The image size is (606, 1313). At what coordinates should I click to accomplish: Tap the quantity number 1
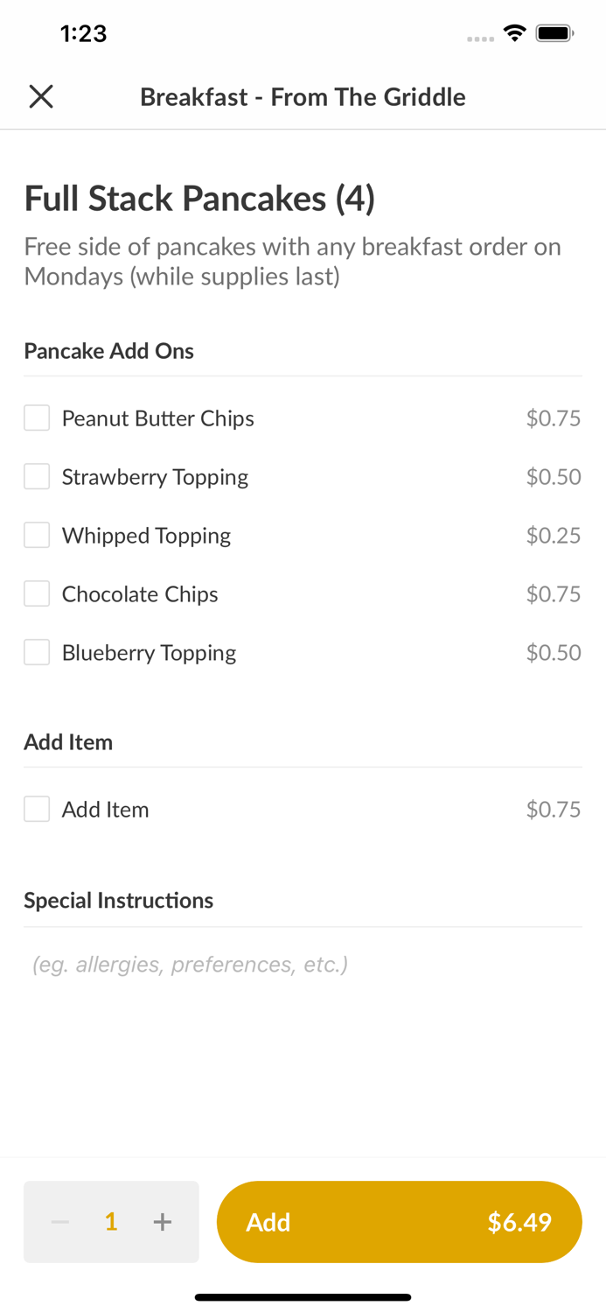[x=111, y=1222]
